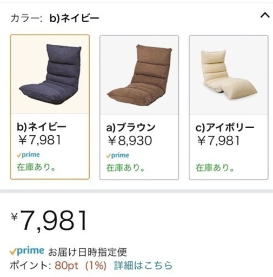
Task: Click the ¥7,981 price on navy card
Action: pyautogui.click(x=39, y=140)
